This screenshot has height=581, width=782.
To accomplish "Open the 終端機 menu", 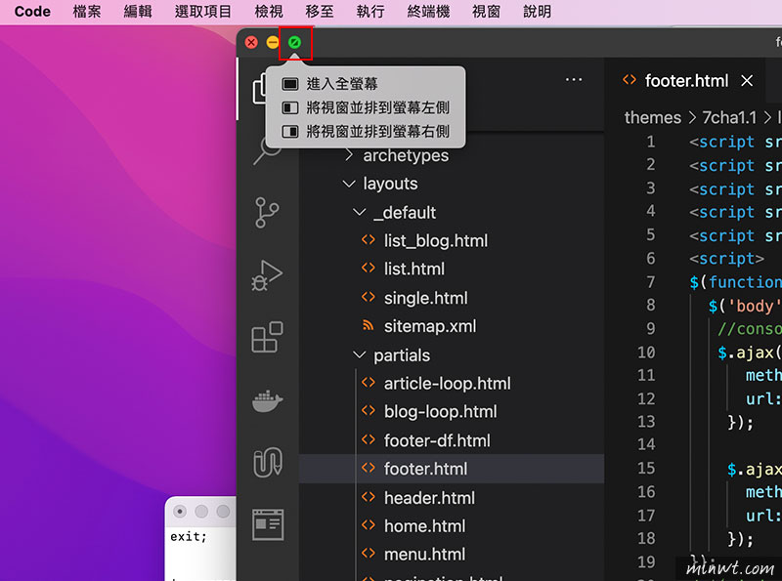I will point(428,12).
